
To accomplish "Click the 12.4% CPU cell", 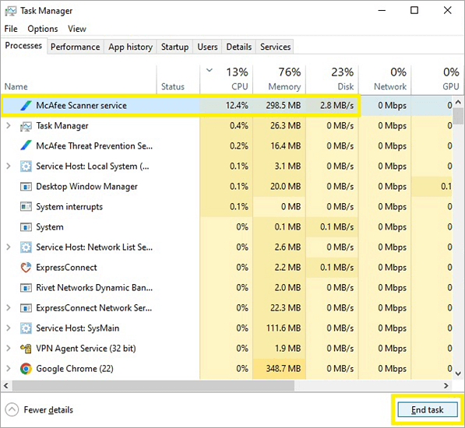I will pos(227,106).
